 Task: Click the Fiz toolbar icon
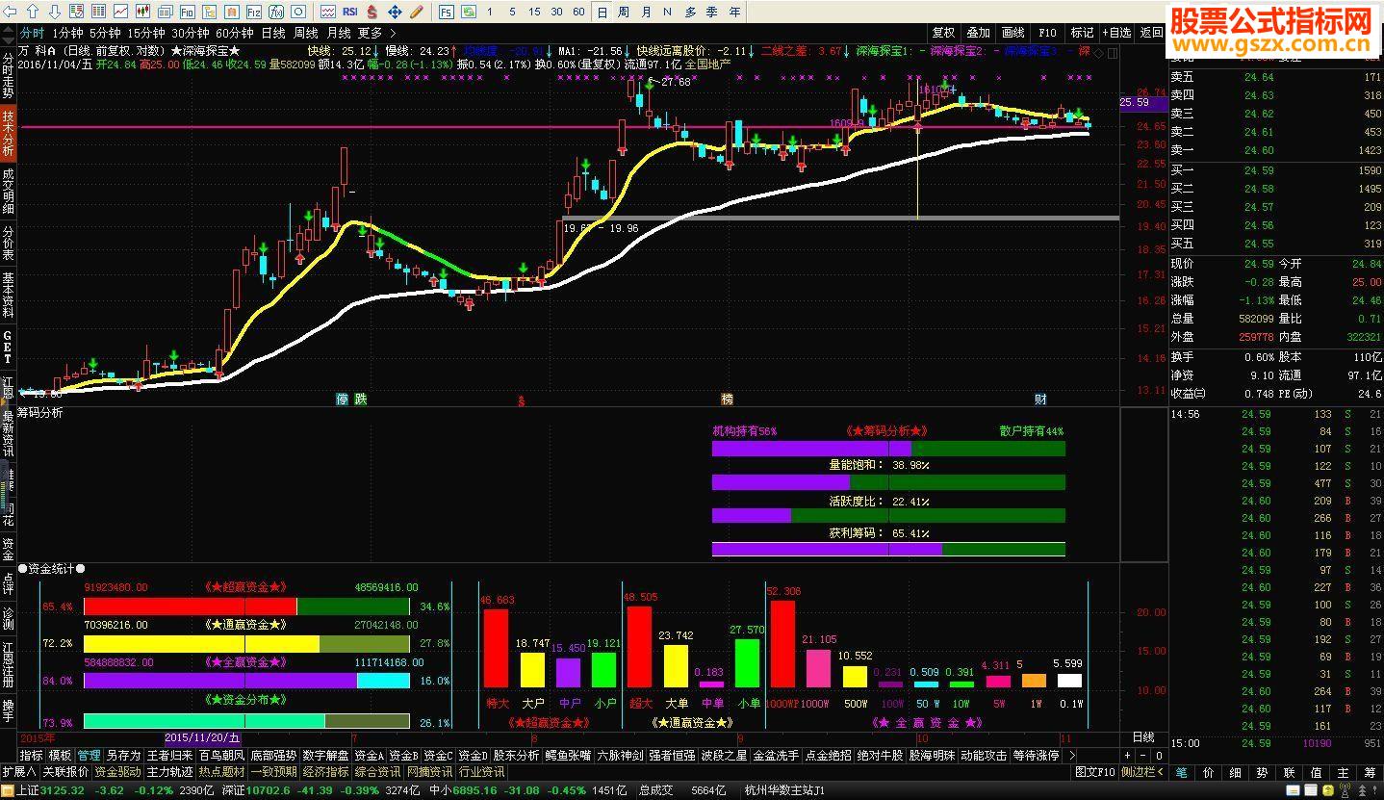coord(254,12)
